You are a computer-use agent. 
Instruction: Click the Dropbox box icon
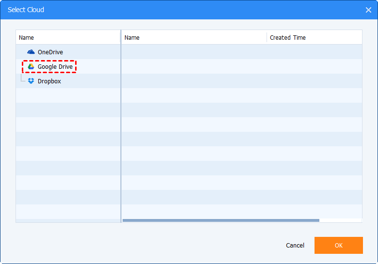click(x=31, y=81)
